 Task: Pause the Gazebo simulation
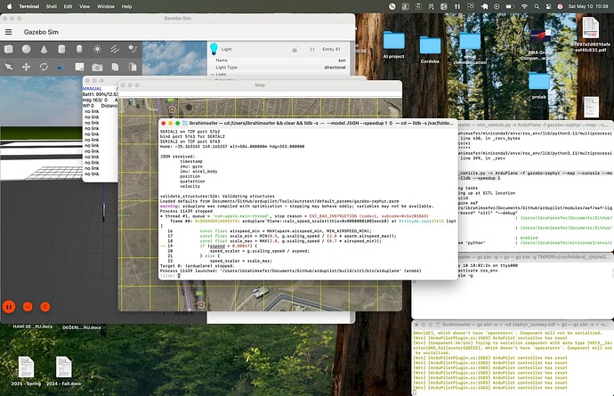click(9, 307)
